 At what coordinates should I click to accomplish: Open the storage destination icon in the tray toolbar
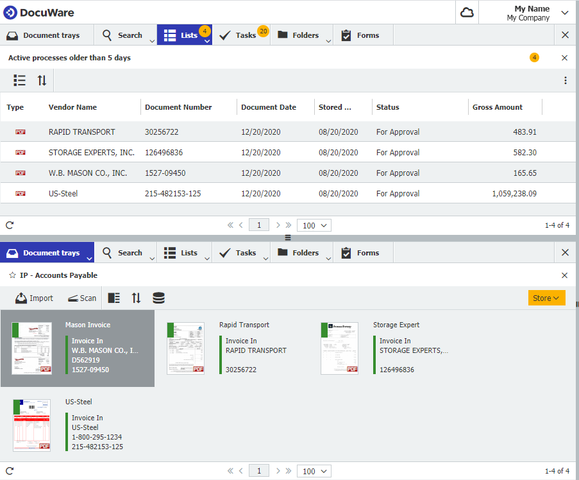[158, 298]
